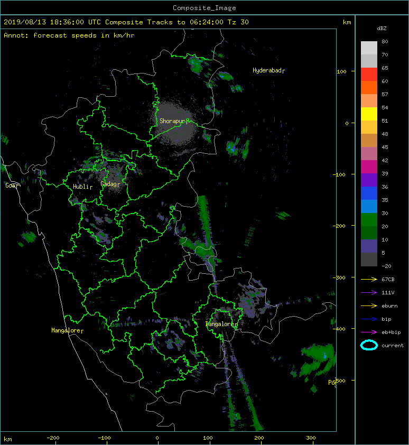Pick the dark orange 57–60 dBZ swatch

click(369, 87)
